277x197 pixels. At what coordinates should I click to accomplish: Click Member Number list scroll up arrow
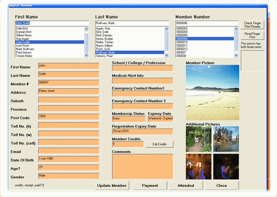236,29
